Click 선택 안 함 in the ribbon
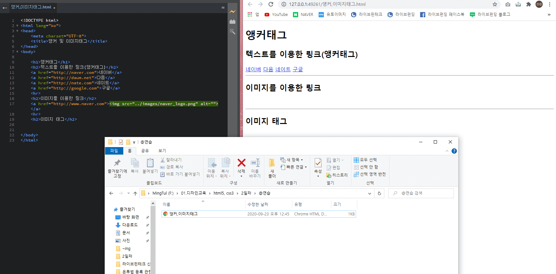 click(x=366, y=167)
